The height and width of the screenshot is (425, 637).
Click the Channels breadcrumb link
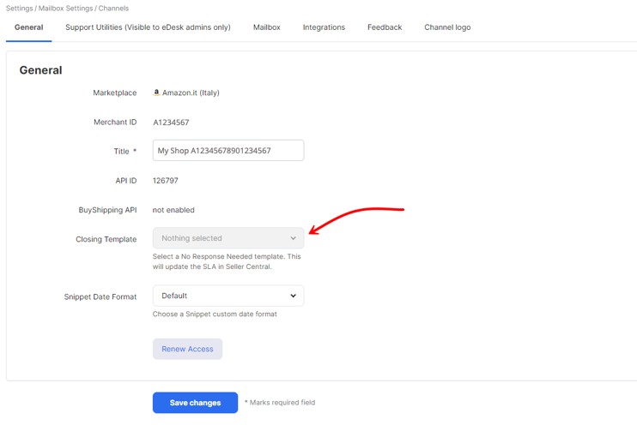(x=113, y=8)
